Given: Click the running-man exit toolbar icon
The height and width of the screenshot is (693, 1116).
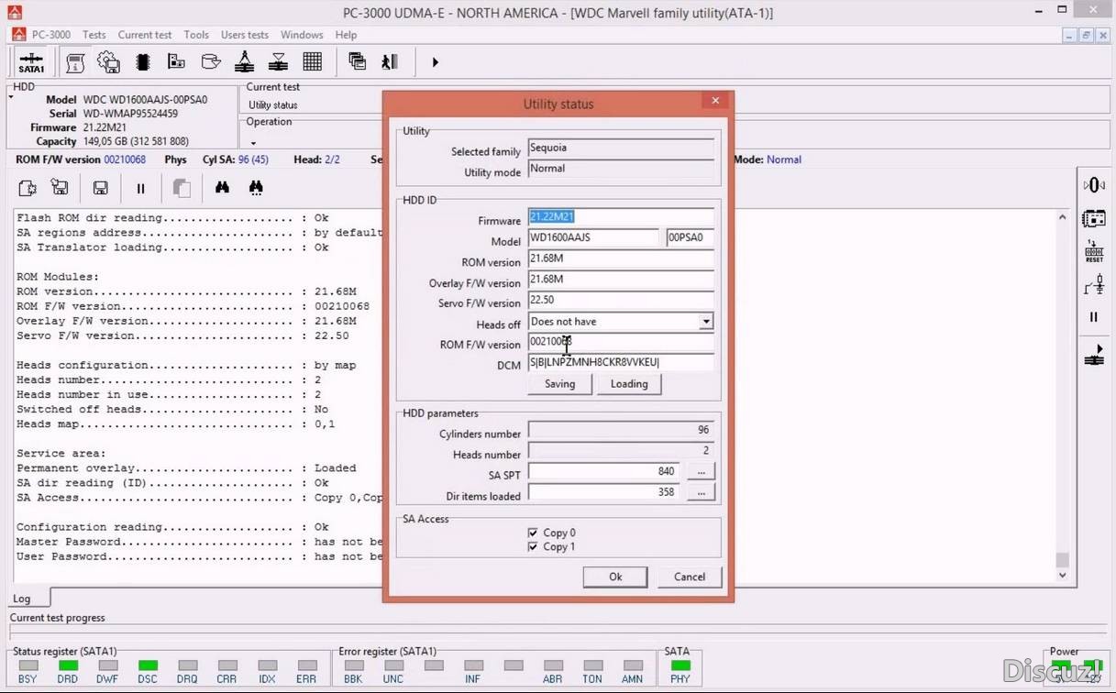Looking at the screenshot, I should click(x=390, y=62).
